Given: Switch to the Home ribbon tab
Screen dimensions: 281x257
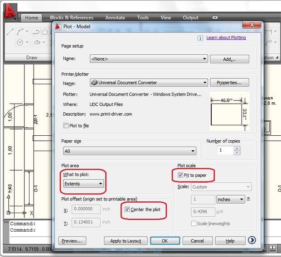Looking at the screenshot, I should click(x=32, y=18).
